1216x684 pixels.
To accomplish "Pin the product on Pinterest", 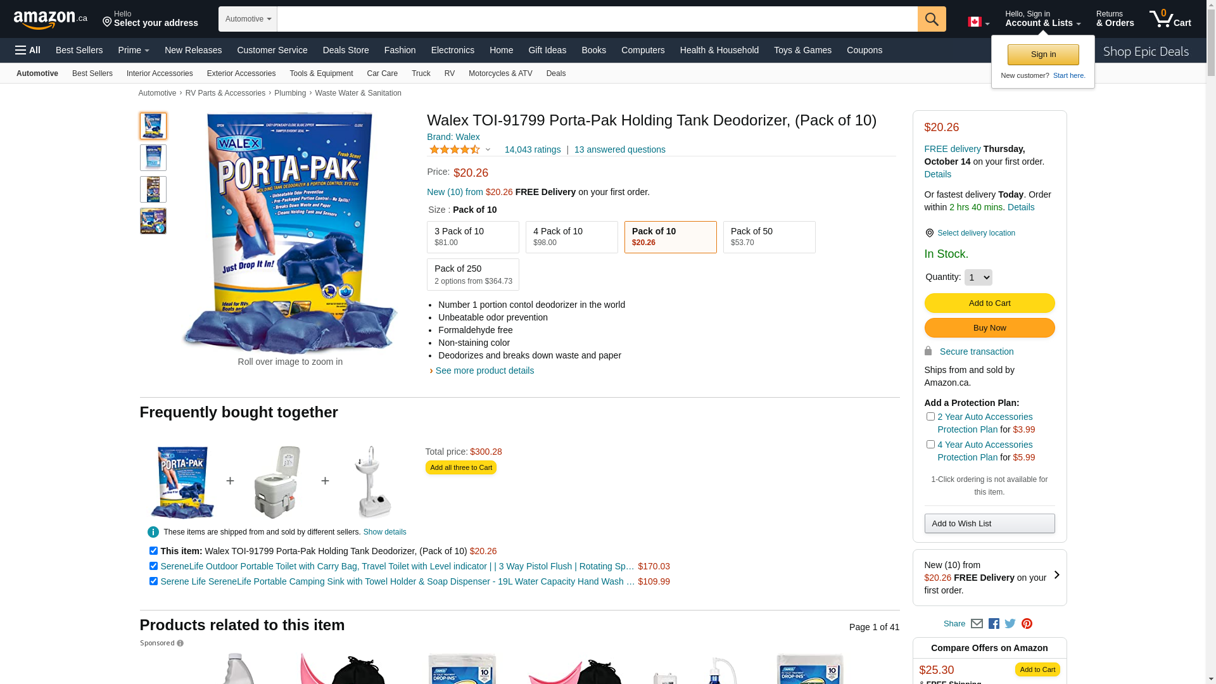I will 1027,624.
